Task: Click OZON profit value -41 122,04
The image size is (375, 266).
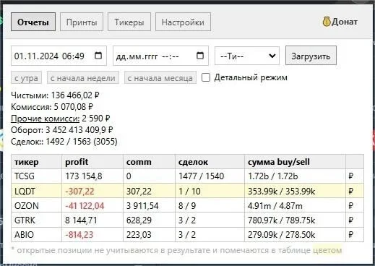Action: coord(85,206)
